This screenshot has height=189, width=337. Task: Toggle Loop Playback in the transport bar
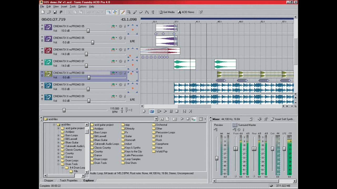coord(152,111)
